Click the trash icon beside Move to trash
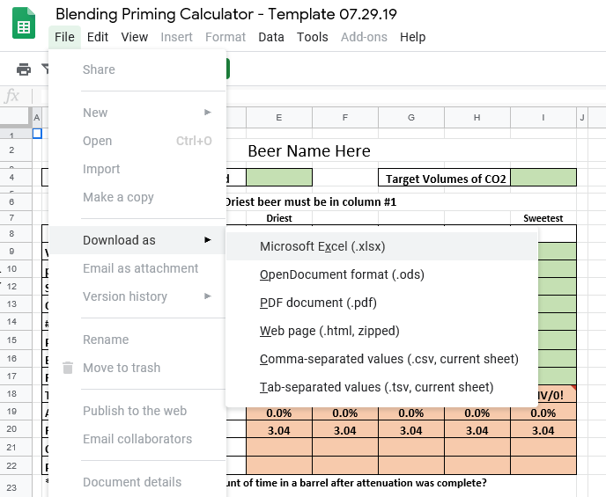This screenshot has width=606, height=497. [x=68, y=368]
